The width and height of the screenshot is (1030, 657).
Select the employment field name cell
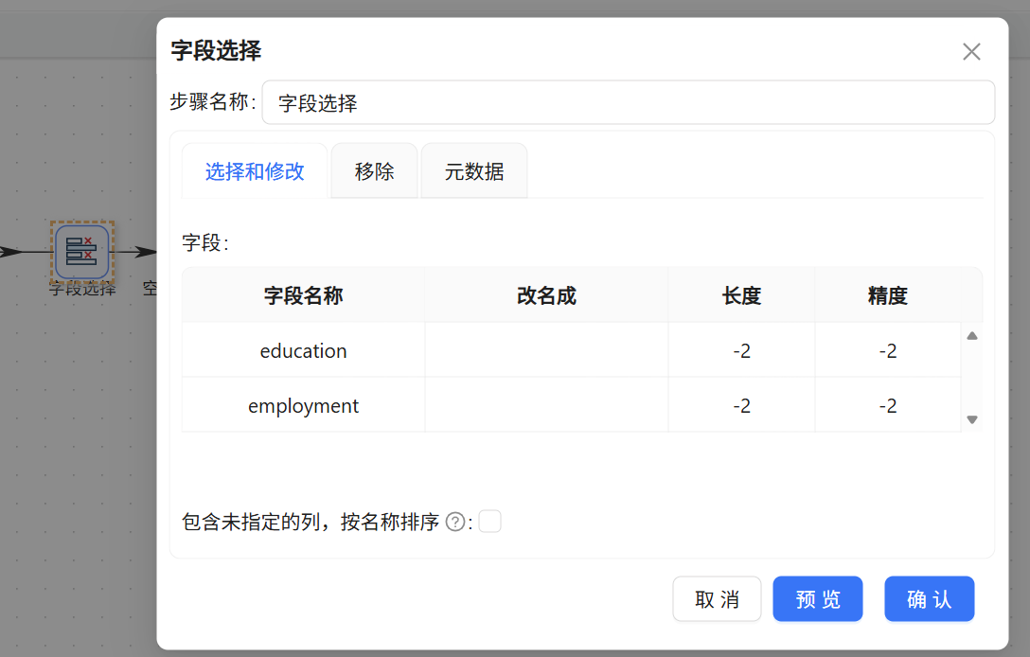(304, 405)
